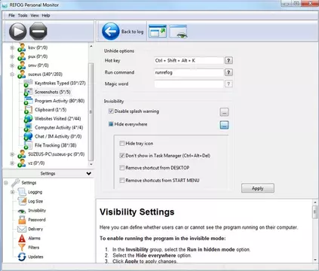The image size is (319, 271).
Task: Click the Hot key input field
Action: (x=189, y=60)
